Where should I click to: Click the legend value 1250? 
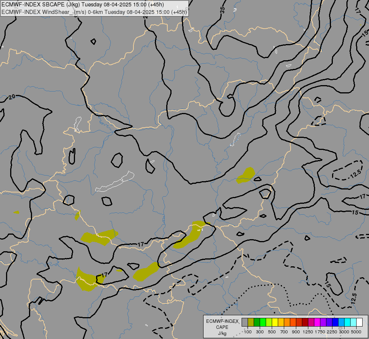point(308,332)
